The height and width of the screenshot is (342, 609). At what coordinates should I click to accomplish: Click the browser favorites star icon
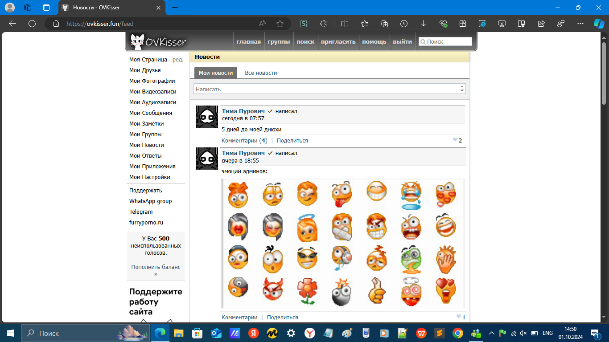[x=280, y=24]
